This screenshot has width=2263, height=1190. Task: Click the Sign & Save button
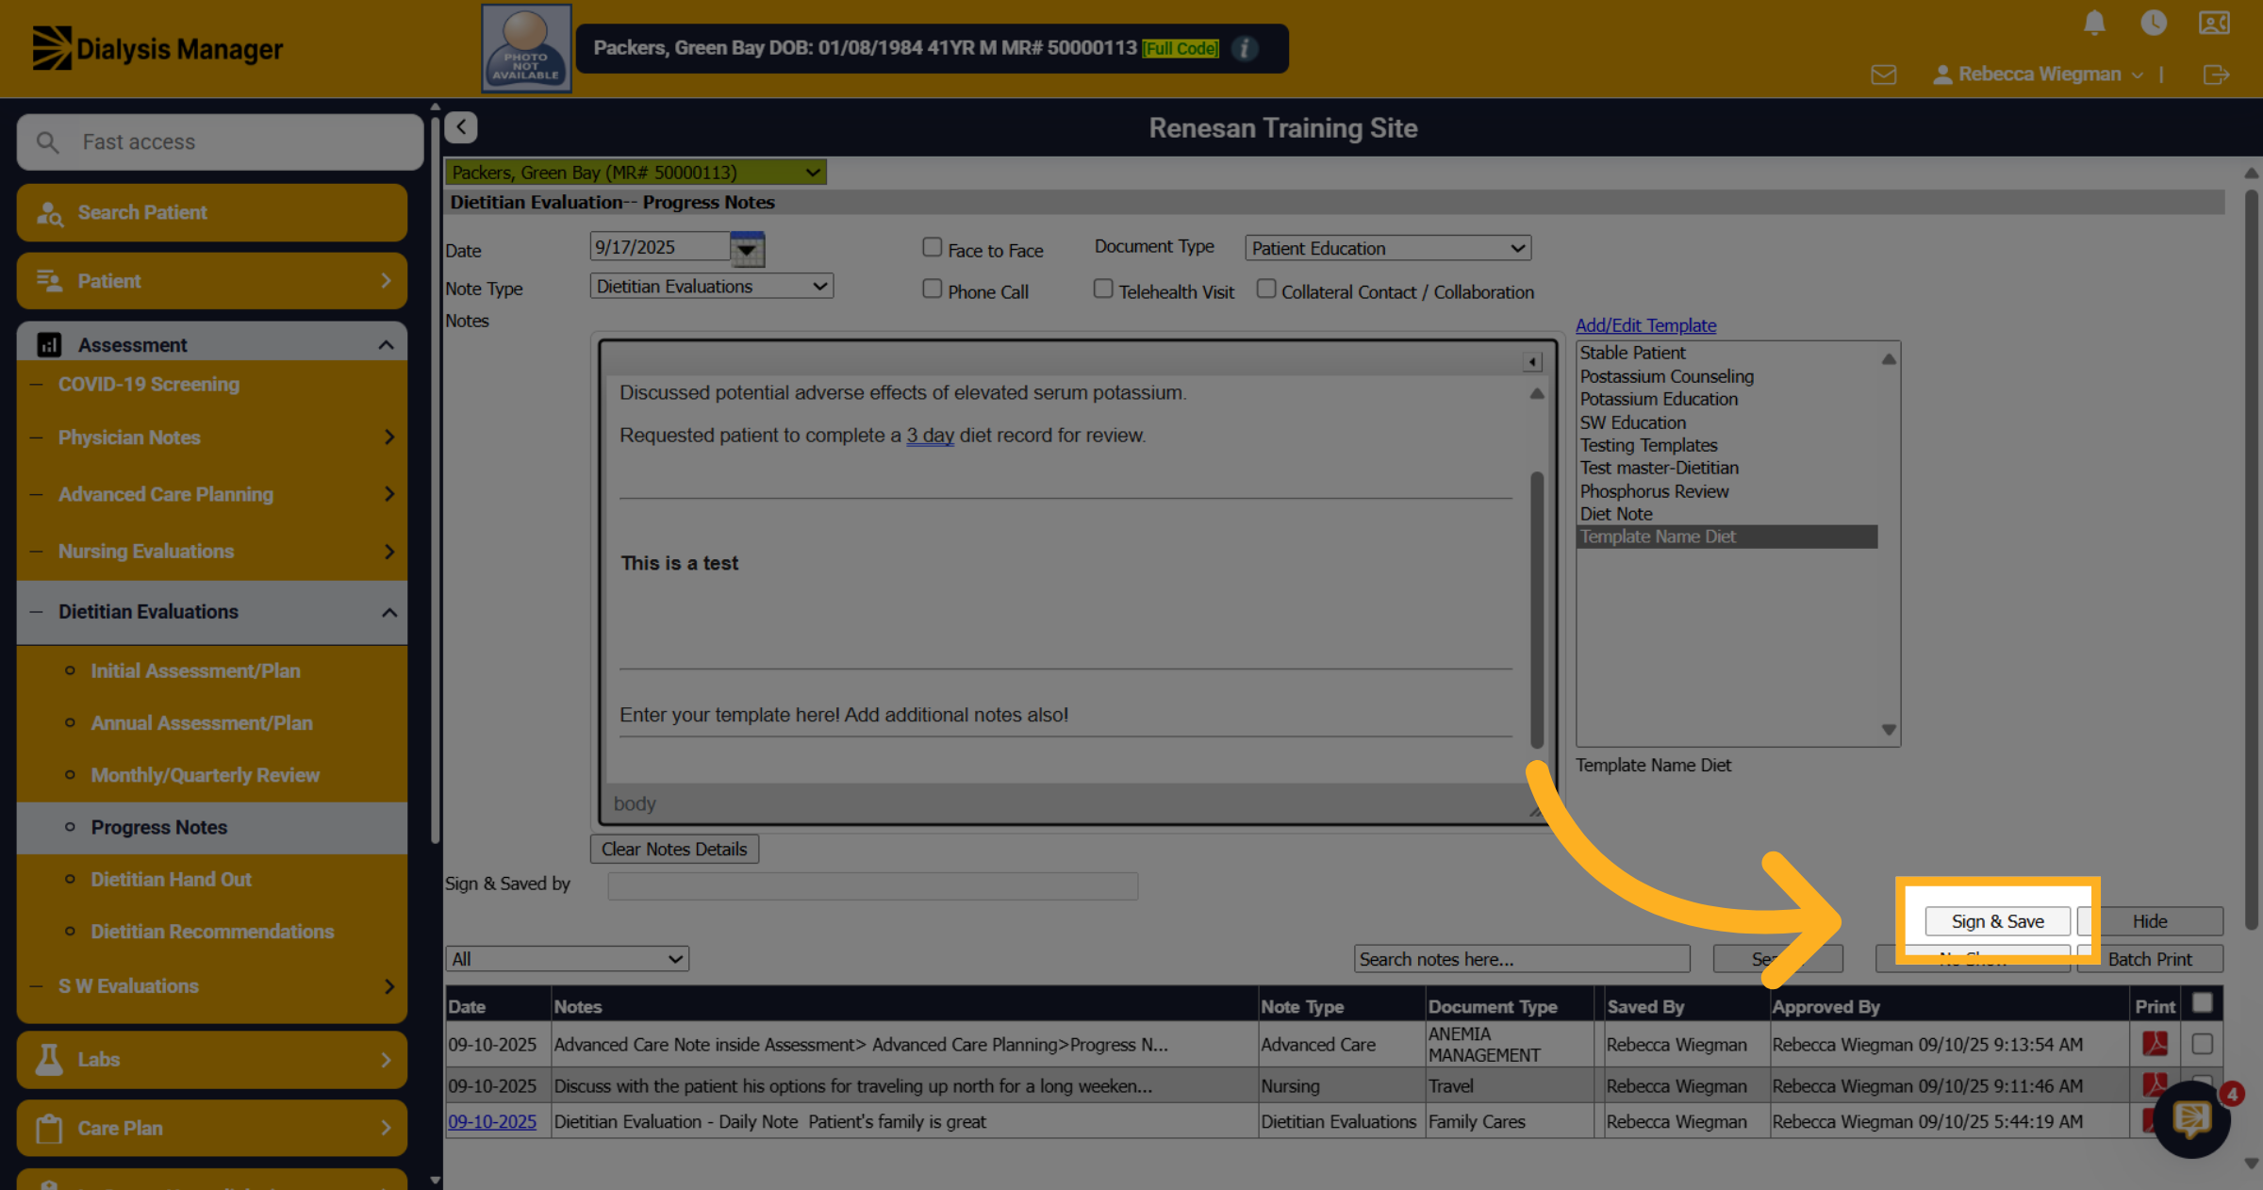(1997, 921)
